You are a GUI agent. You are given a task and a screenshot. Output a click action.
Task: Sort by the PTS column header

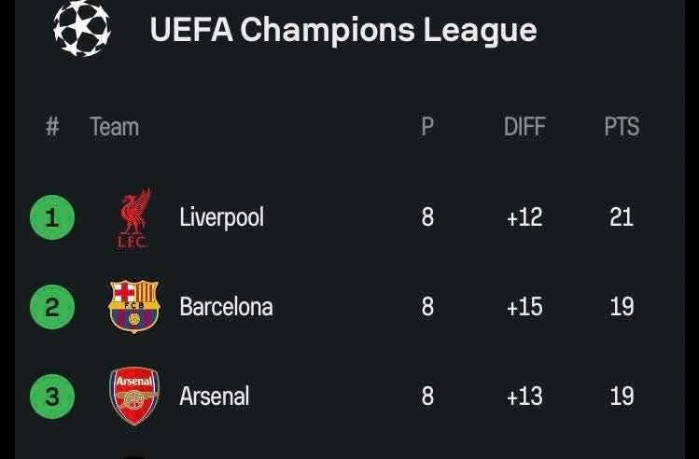coord(622,127)
